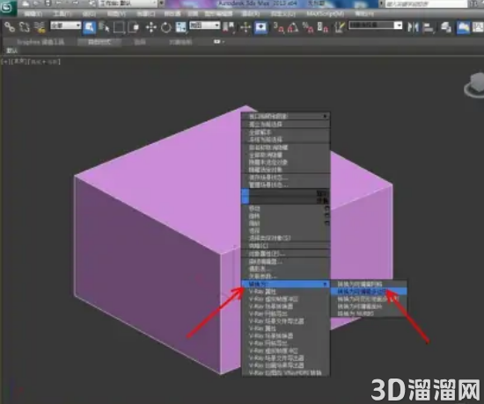Toggle the 3D Snaps button
The width and height of the screenshot is (484, 404).
pyautogui.click(x=278, y=27)
